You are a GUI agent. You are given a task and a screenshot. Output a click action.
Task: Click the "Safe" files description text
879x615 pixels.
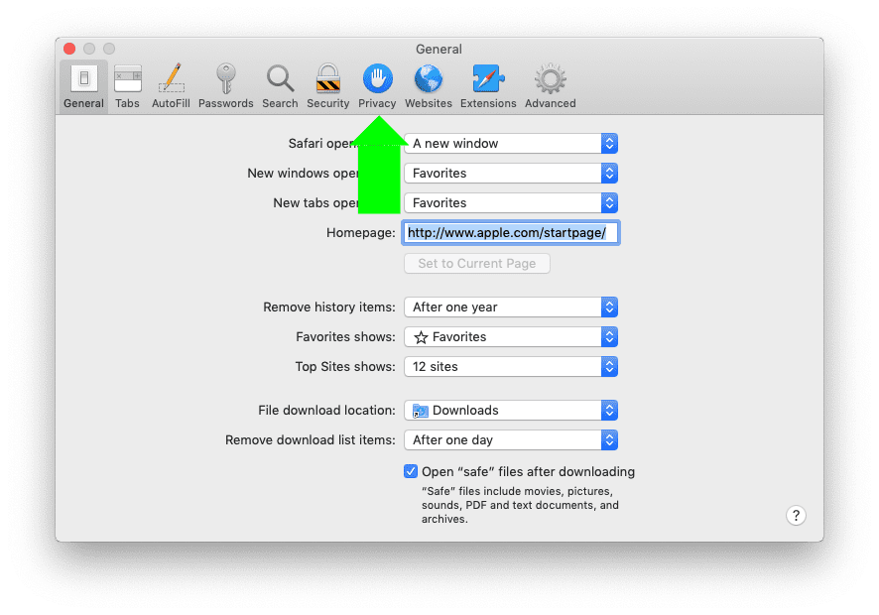tap(520, 505)
